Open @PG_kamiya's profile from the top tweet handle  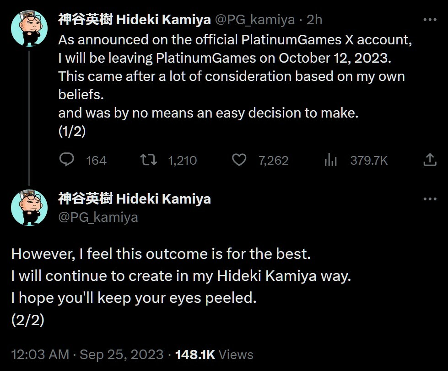point(254,19)
